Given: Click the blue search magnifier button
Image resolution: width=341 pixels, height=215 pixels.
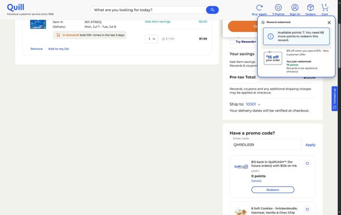Looking at the screenshot, I should click(212, 10).
